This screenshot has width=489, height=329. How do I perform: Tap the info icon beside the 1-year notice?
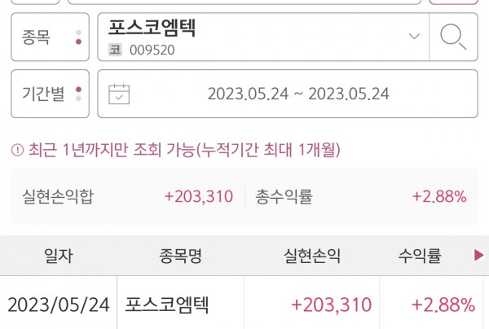(16, 150)
